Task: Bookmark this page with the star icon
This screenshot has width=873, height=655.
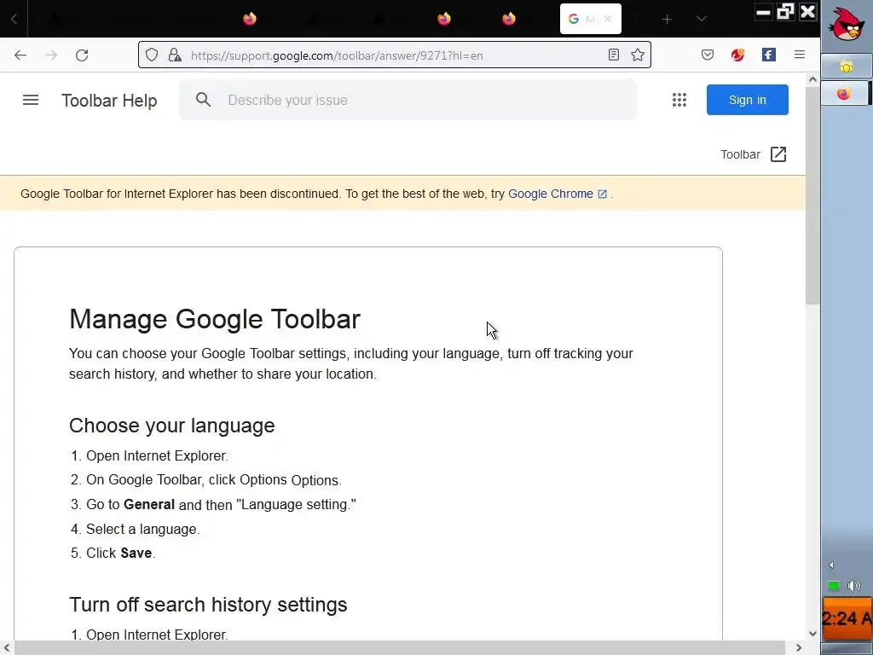Action: 638,55
